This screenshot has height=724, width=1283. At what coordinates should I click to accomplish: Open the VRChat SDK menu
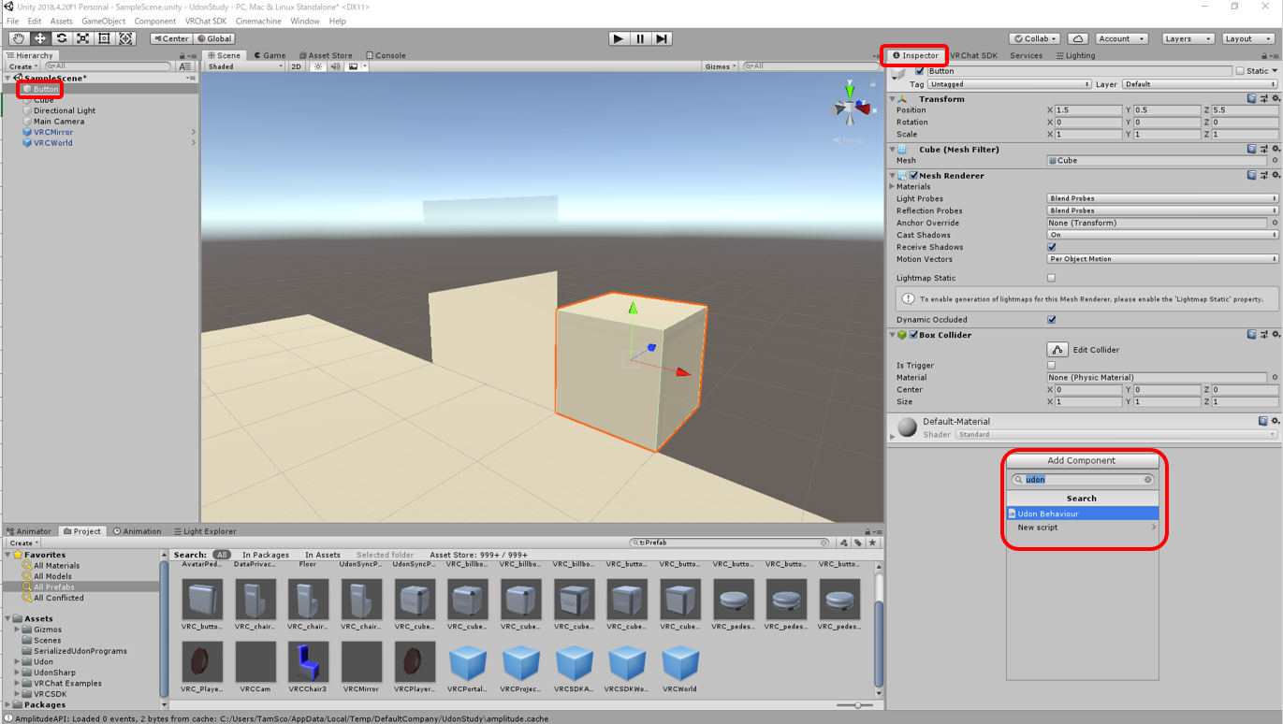[205, 21]
